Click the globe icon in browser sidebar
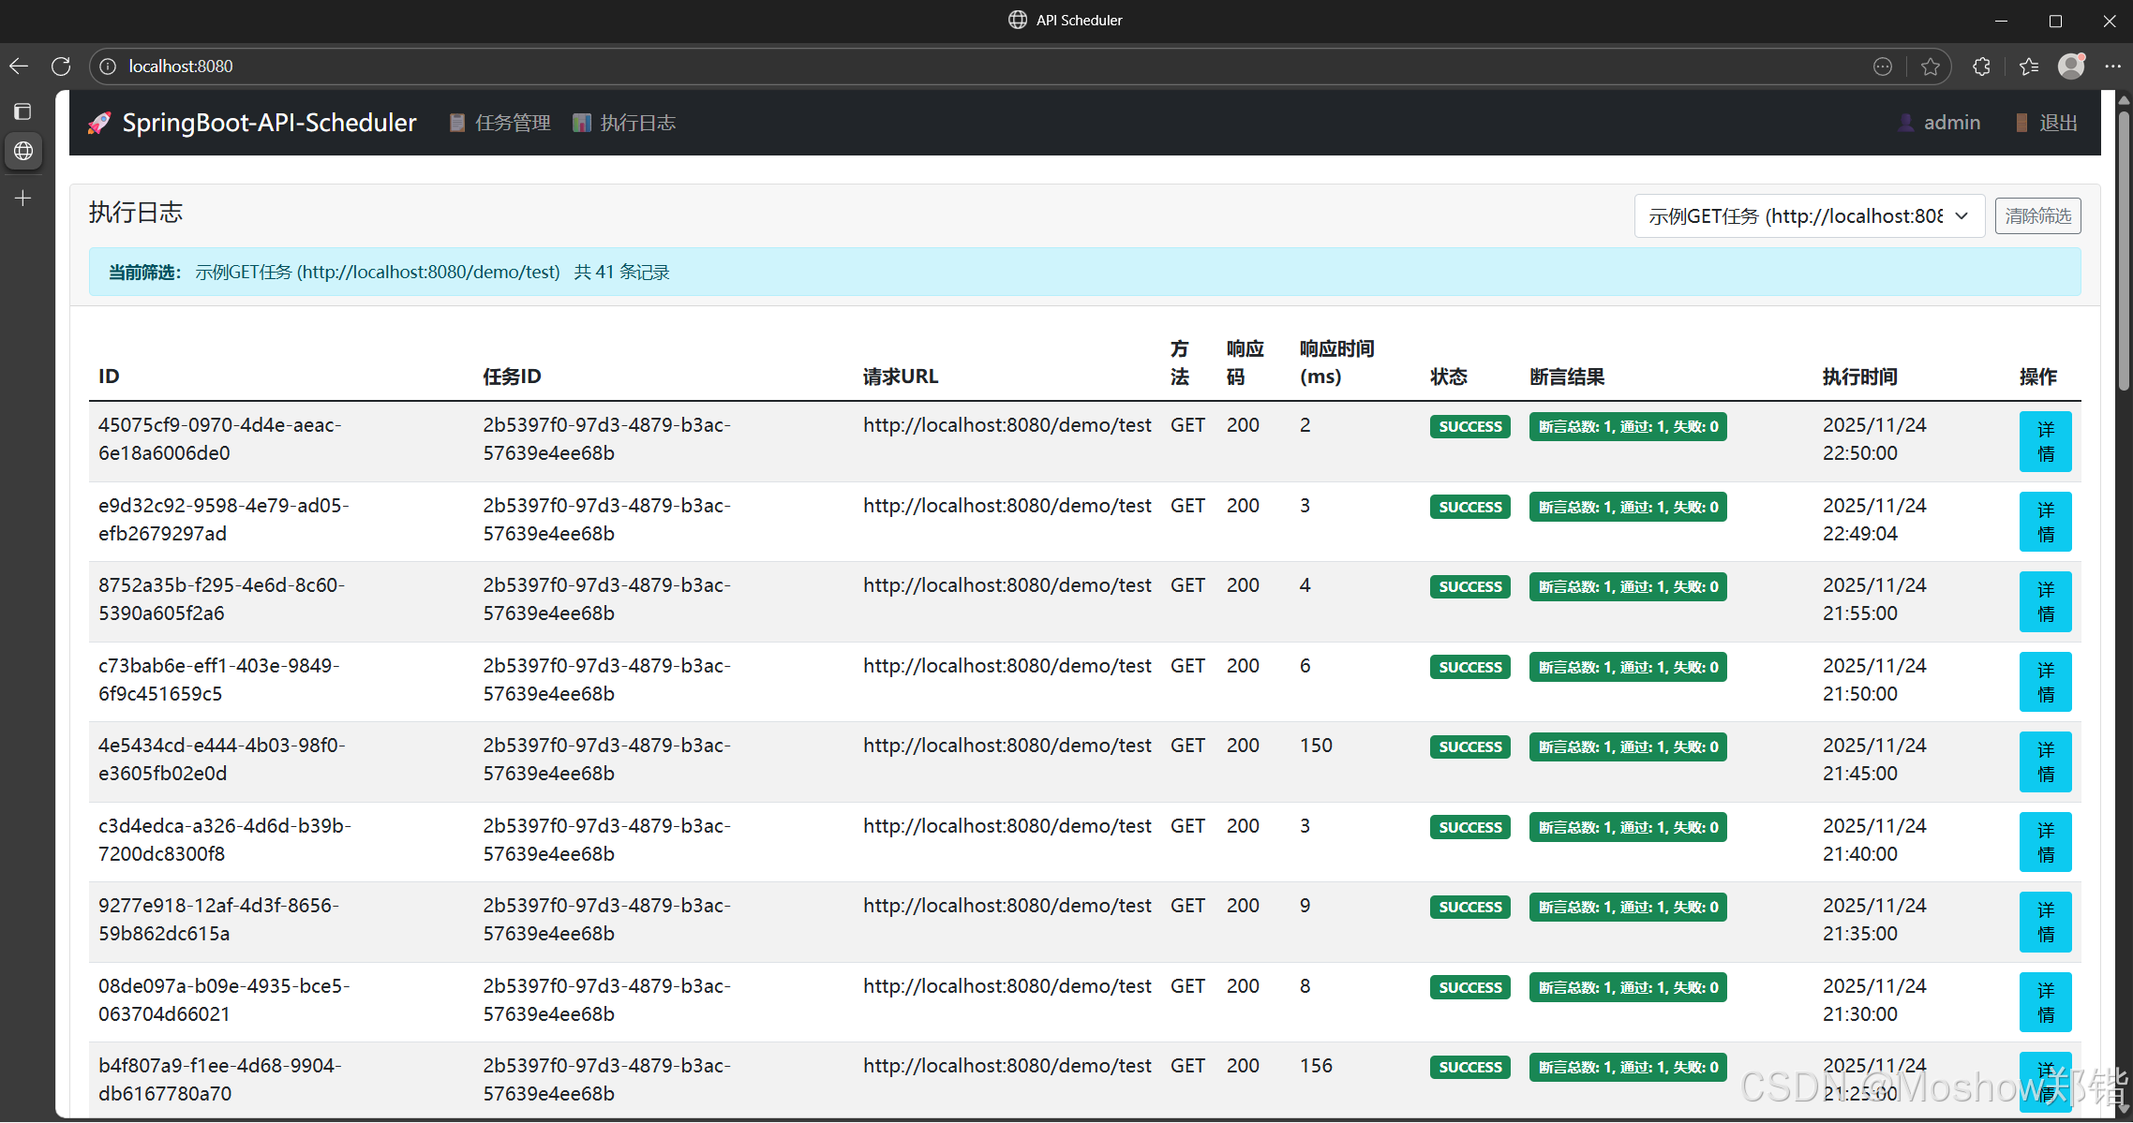Viewport: 2133px width, 1123px height. coord(23,152)
